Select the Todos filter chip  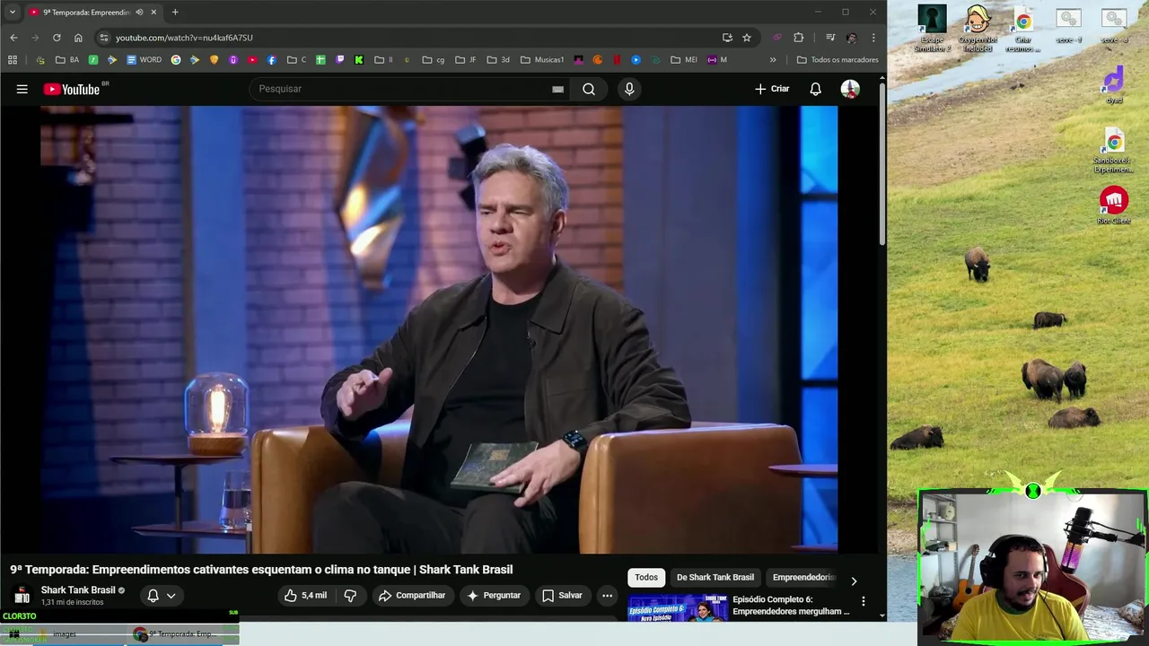tap(646, 578)
